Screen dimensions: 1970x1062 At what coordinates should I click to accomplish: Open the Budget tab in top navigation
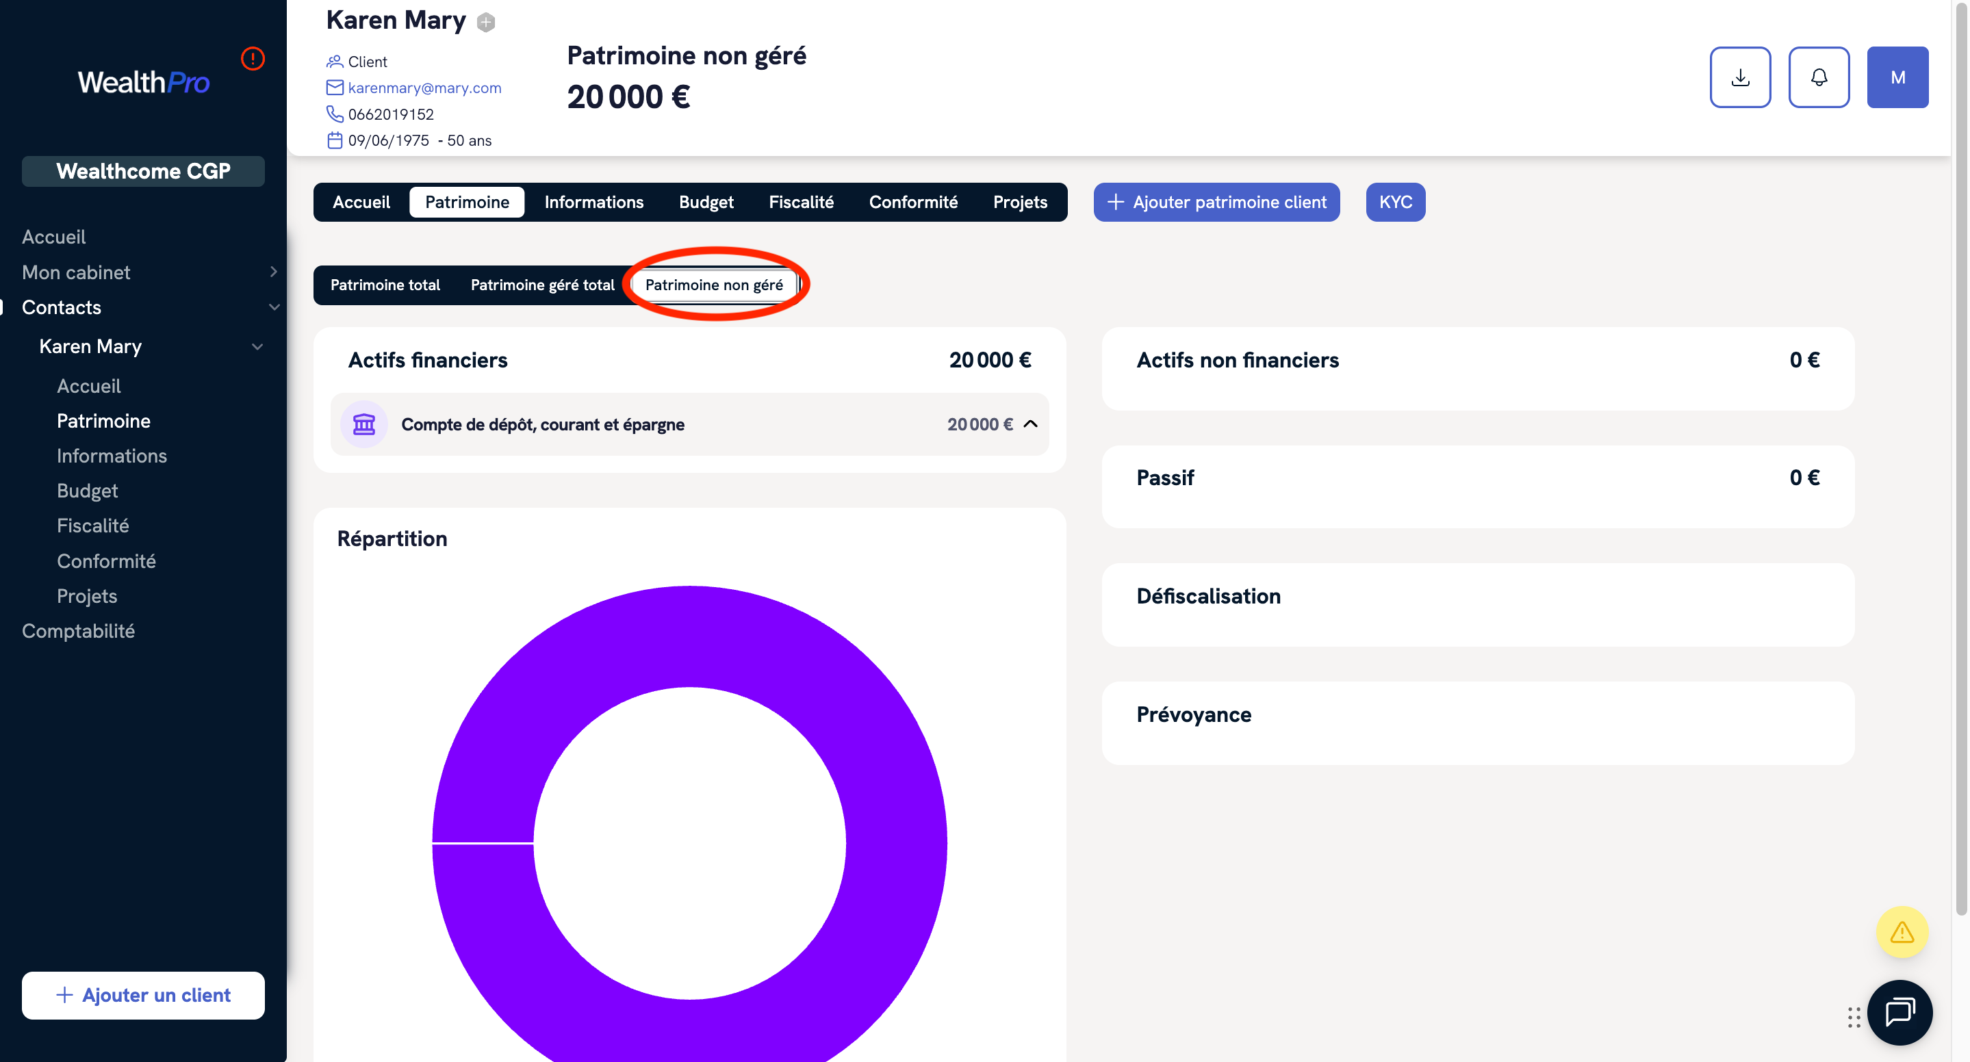[705, 203]
